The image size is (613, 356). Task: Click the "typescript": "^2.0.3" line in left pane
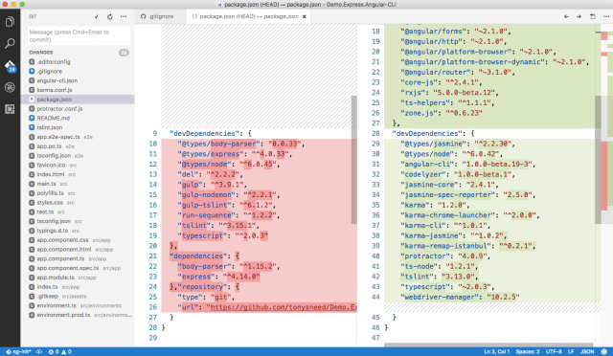[x=222, y=235]
